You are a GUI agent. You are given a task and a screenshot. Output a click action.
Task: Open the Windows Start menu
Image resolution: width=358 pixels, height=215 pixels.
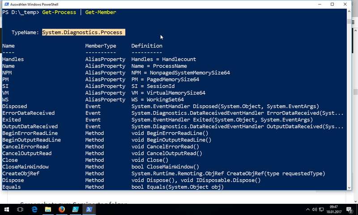pos(7,209)
